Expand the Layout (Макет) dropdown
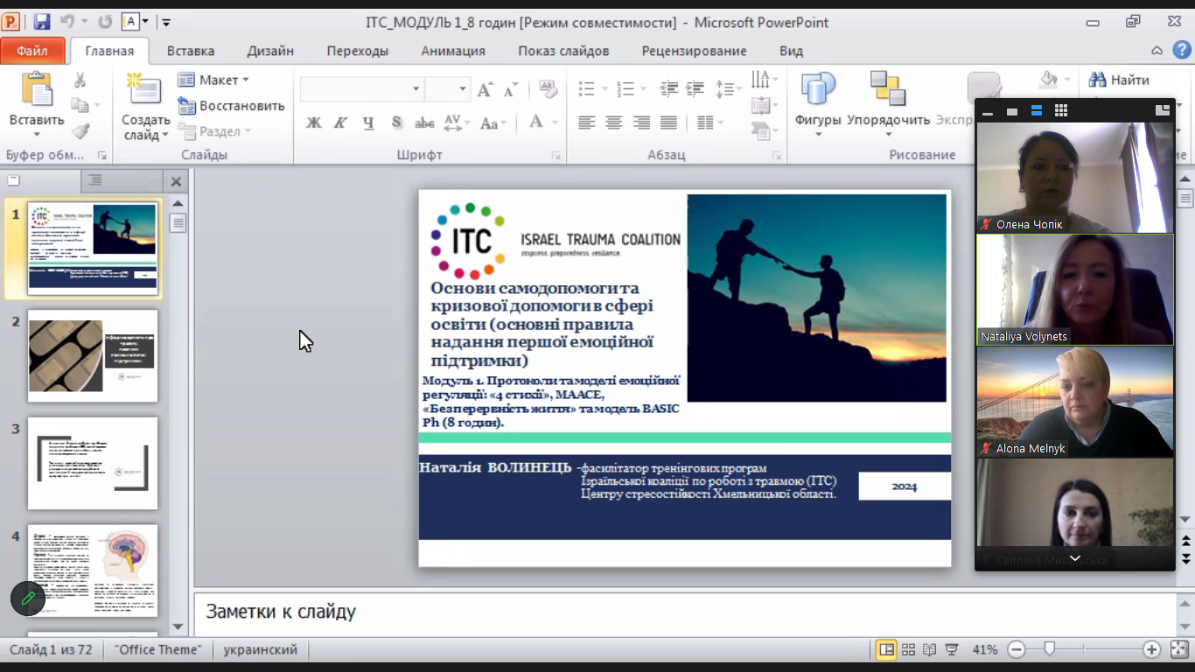Screen dimensions: 1195x672 214,80
